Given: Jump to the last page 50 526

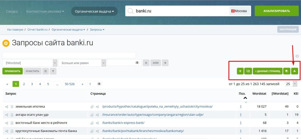Looking at the screenshot, I should pos(70,84).
